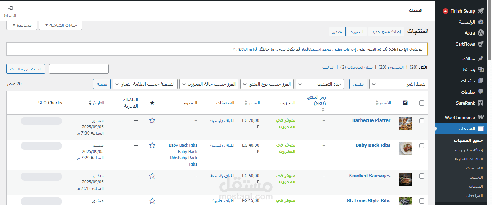492x205 pixels.
Task: Sort products by الاسم column
Action: (x=383, y=103)
